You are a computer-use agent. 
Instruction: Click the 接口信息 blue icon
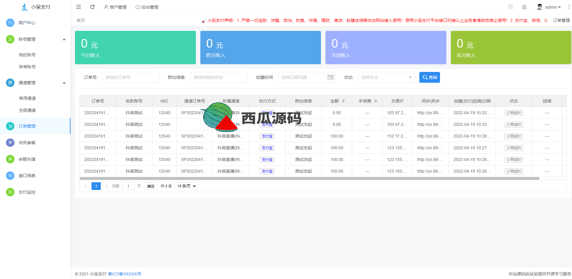click(x=10, y=176)
